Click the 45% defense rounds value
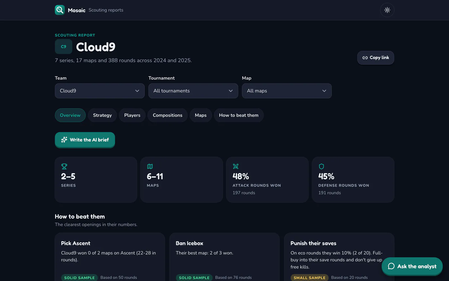 [x=326, y=176]
